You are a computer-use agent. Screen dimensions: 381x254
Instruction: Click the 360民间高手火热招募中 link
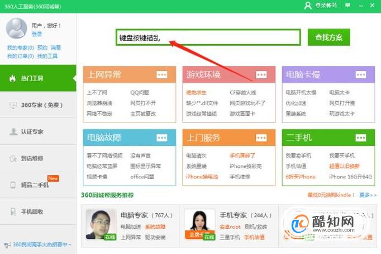[42, 244]
